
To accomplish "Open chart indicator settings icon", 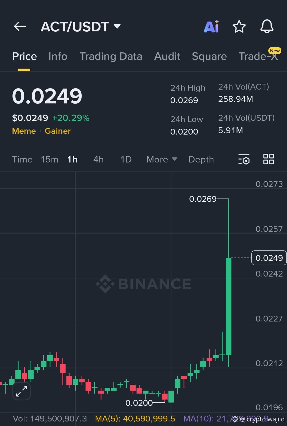I will pyautogui.click(x=244, y=159).
